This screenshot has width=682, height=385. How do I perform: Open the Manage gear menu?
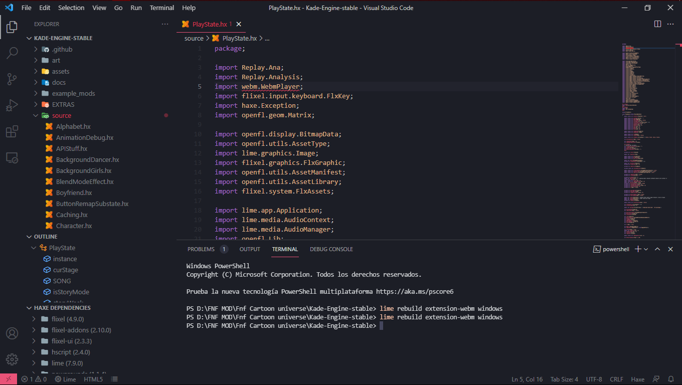tap(12, 359)
